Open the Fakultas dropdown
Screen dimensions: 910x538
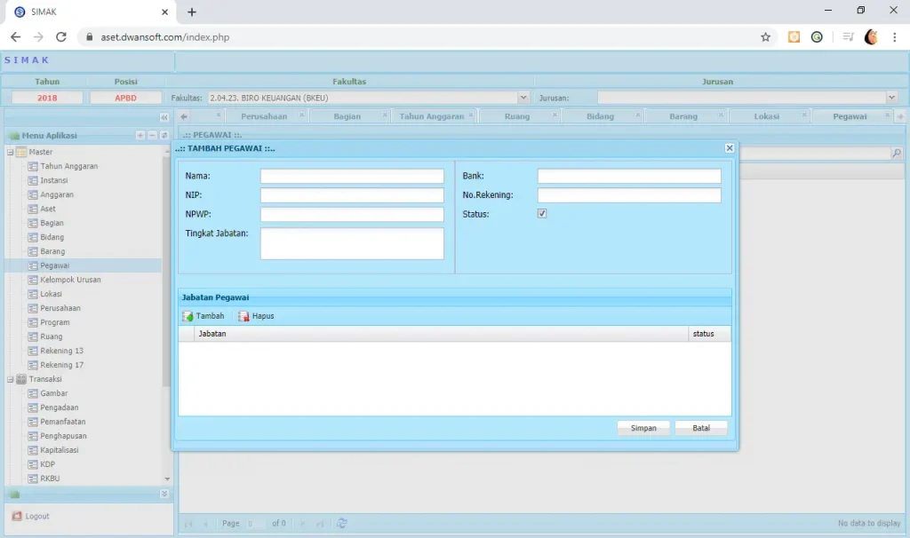[523, 98]
